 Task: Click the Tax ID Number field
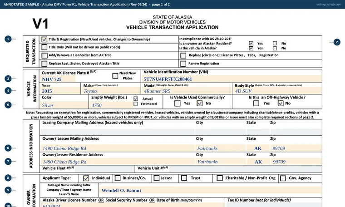(x=274, y=205)
